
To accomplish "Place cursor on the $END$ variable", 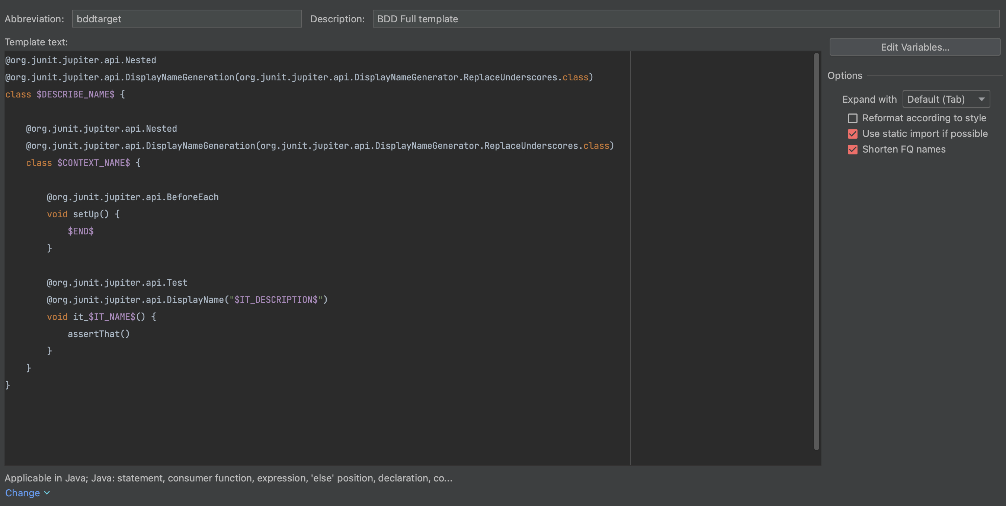I will 80,231.
